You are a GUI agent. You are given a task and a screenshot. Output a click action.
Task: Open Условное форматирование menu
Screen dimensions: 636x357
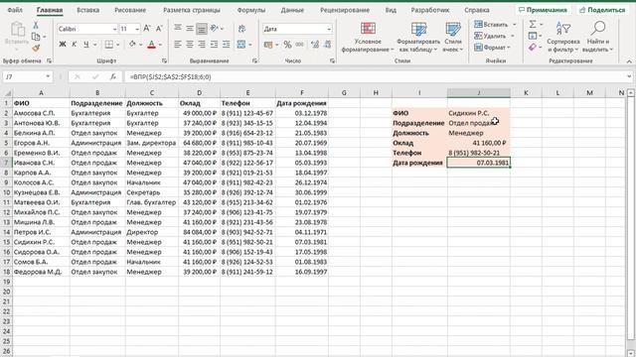coord(368,37)
